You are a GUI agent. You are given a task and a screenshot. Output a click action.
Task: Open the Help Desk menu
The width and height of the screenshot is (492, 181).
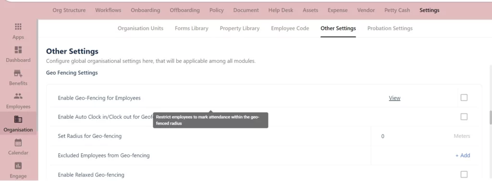(281, 10)
